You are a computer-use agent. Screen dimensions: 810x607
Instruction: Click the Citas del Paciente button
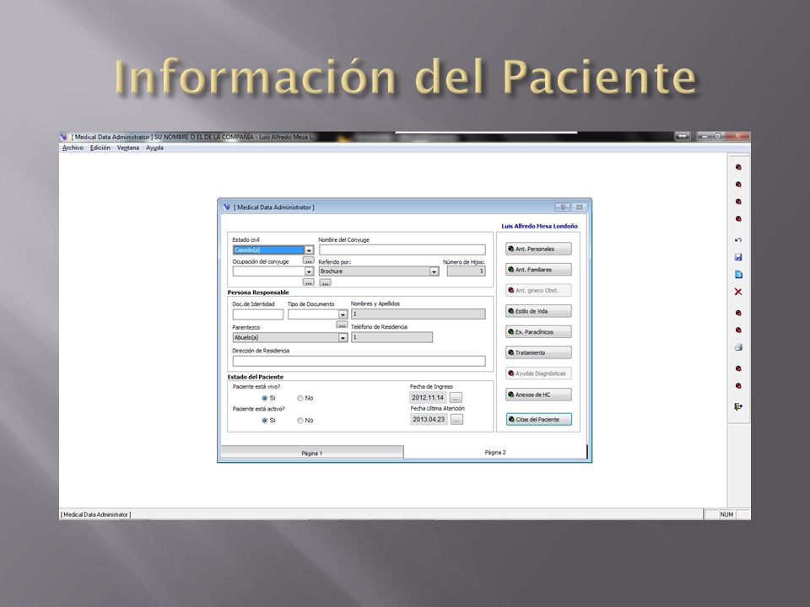pyautogui.click(x=539, y=419)
